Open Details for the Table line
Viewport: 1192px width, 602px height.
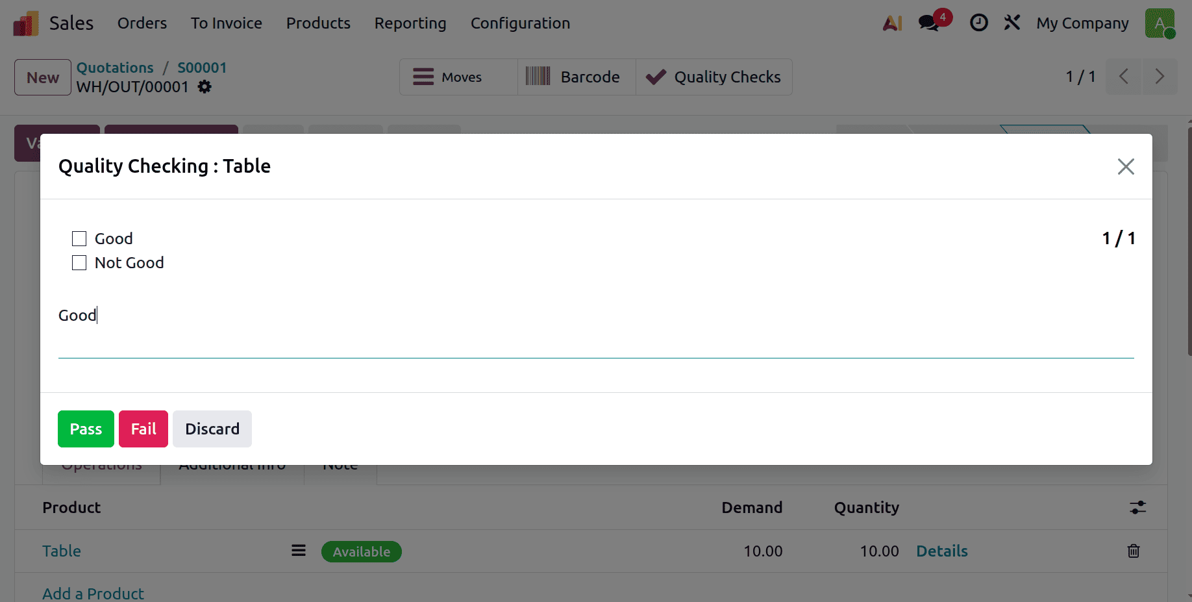point(942,551)
